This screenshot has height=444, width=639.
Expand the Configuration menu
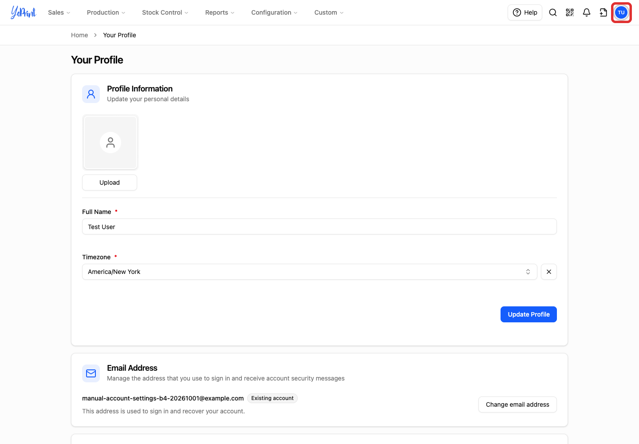coord(274,12)
